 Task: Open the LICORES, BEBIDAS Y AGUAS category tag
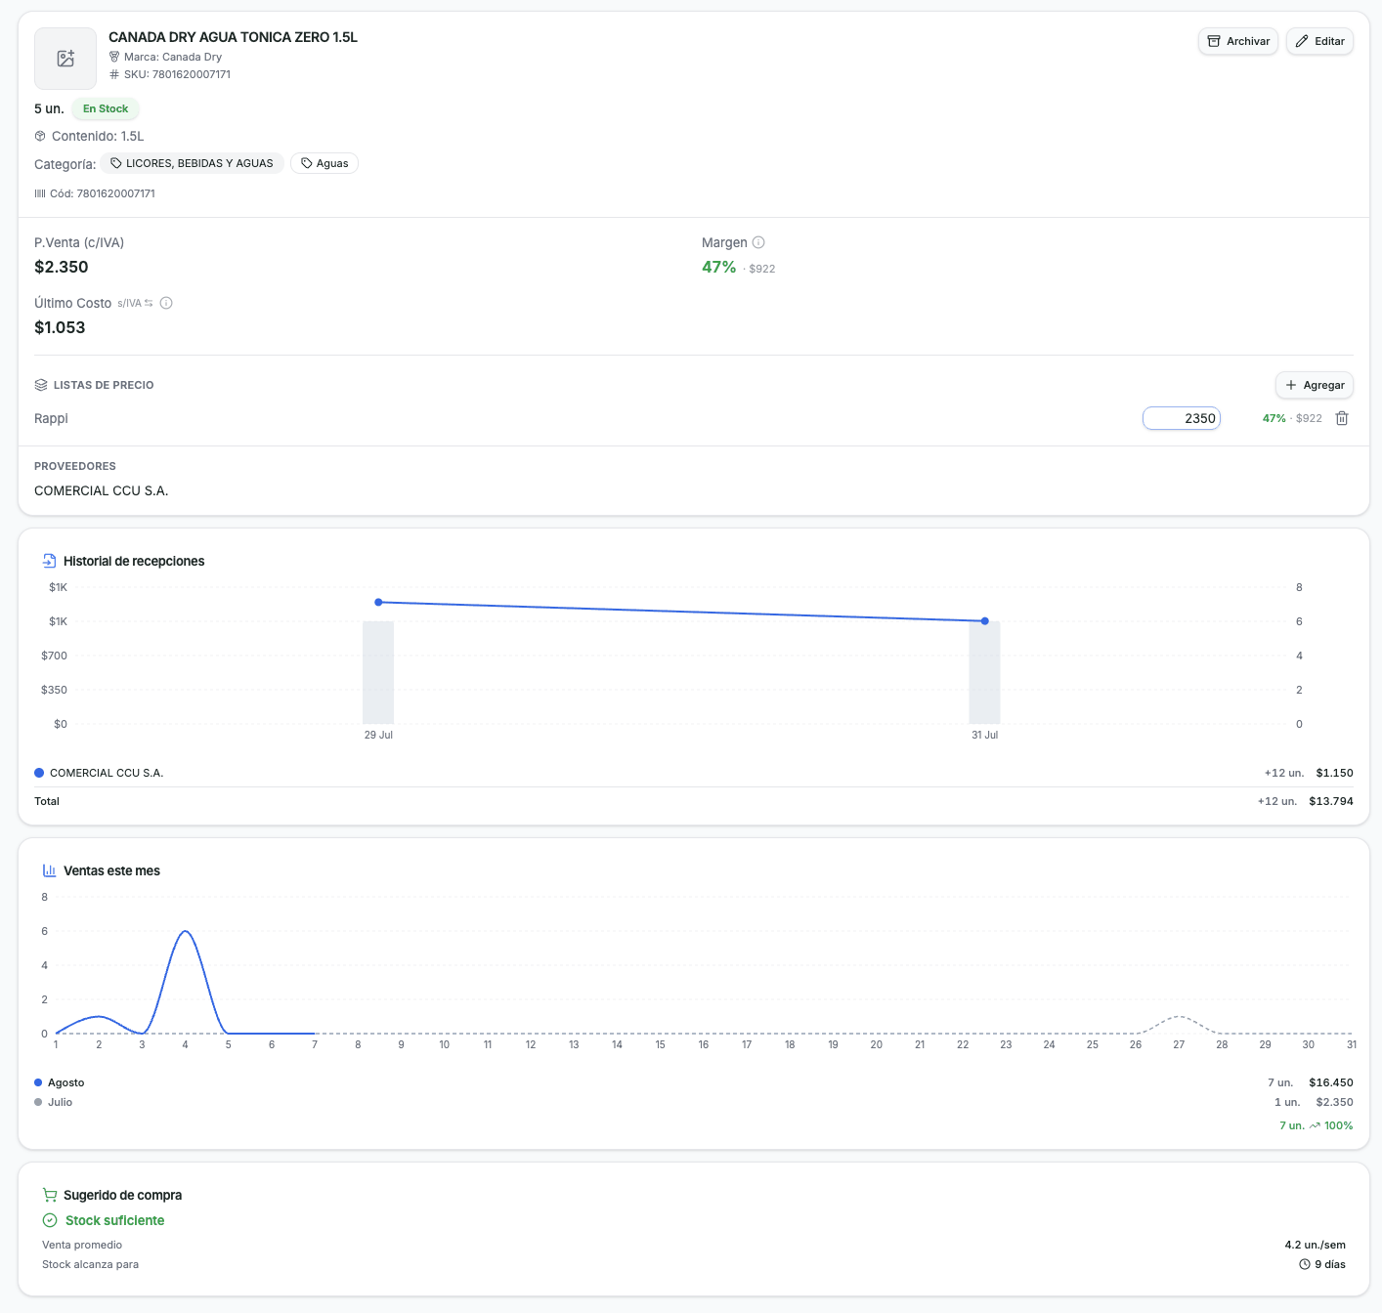coord(192,163)
